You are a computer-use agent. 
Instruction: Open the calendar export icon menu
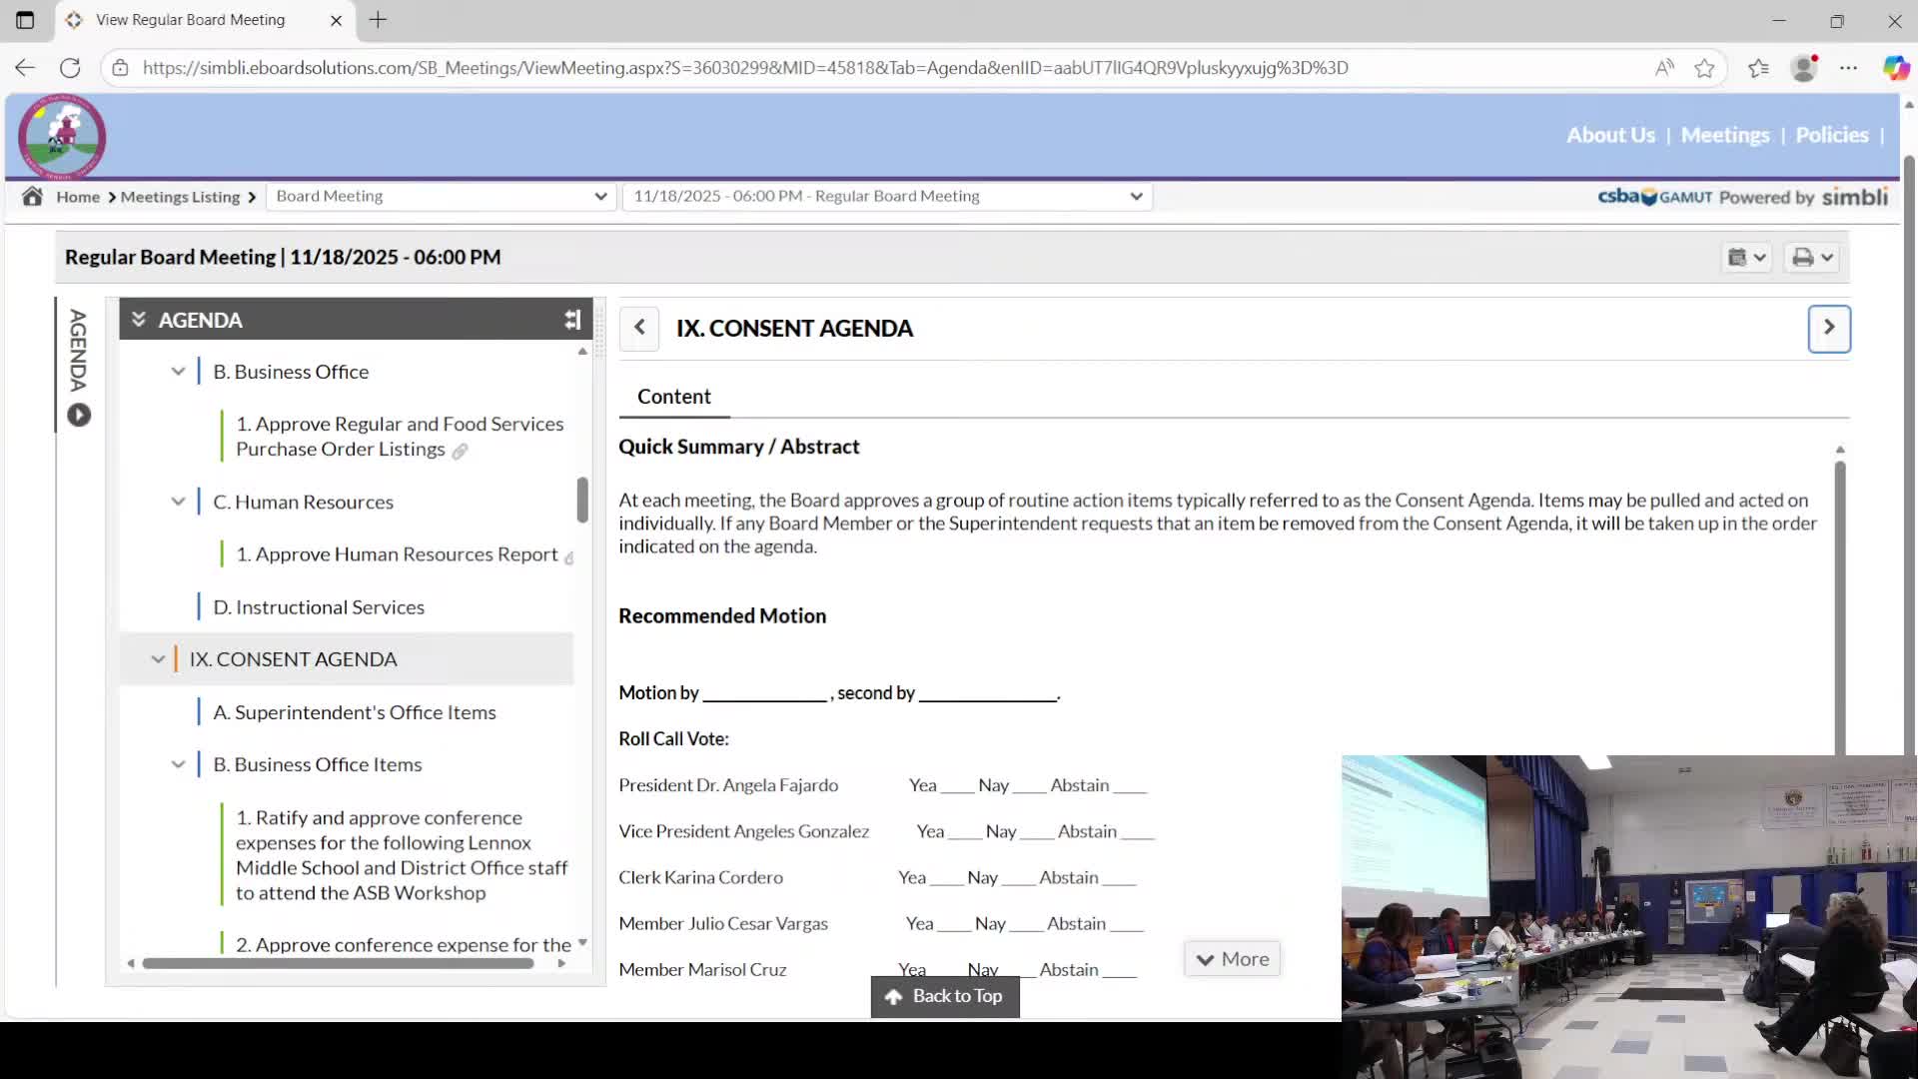tap(1746, 258)
